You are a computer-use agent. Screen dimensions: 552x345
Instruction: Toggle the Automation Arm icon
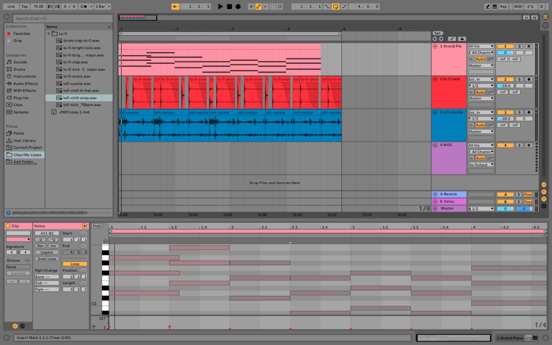tap(258, 7)
